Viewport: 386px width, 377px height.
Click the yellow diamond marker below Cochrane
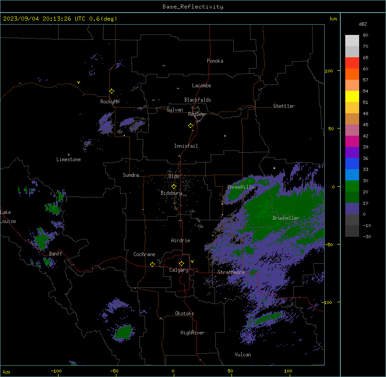click(x=152, y=264)
